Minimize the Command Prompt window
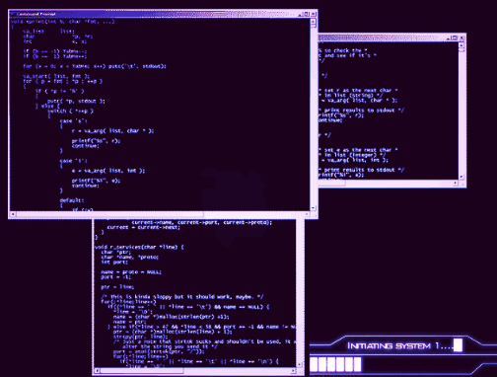Viewport: 497px width, 377px height. 300,14
